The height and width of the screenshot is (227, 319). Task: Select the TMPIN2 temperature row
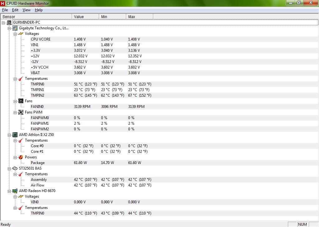coord(174,95)
